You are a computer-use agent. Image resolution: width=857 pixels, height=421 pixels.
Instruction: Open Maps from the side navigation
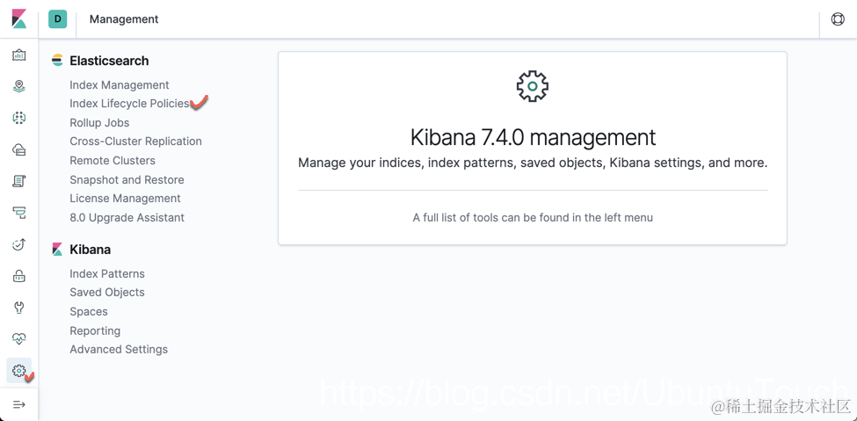click(x=19, y=86)
